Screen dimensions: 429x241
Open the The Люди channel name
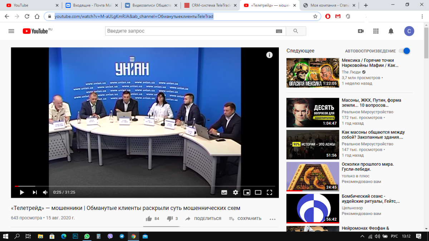[x=351, y=72]
